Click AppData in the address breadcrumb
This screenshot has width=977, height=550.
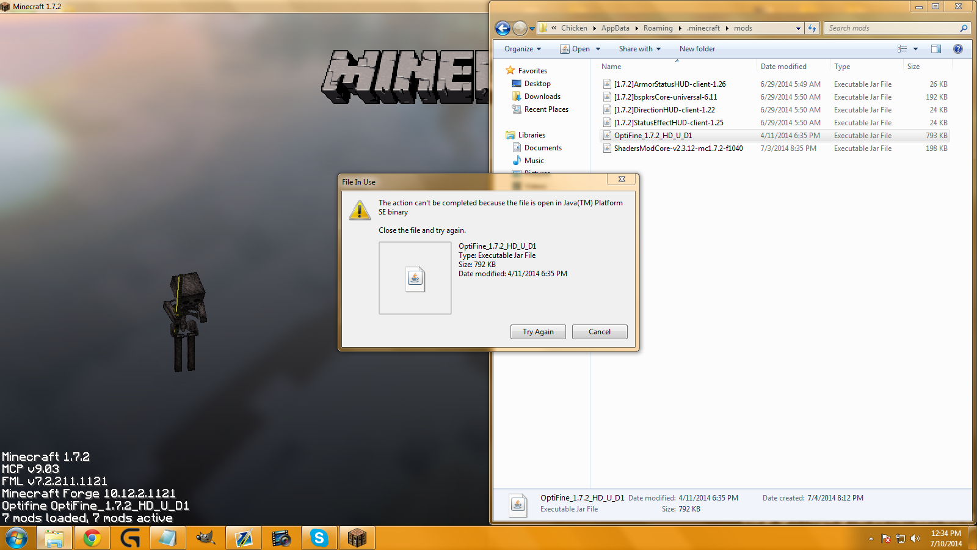click(x=615, y=28)
